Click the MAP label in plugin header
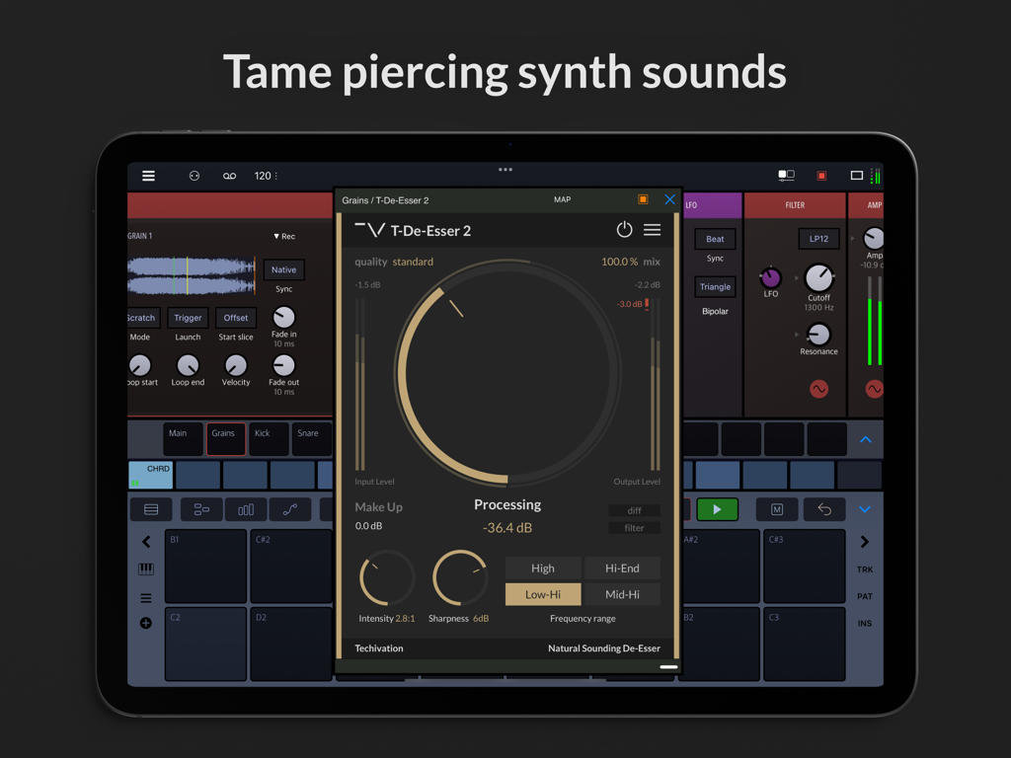 (562, 198)
